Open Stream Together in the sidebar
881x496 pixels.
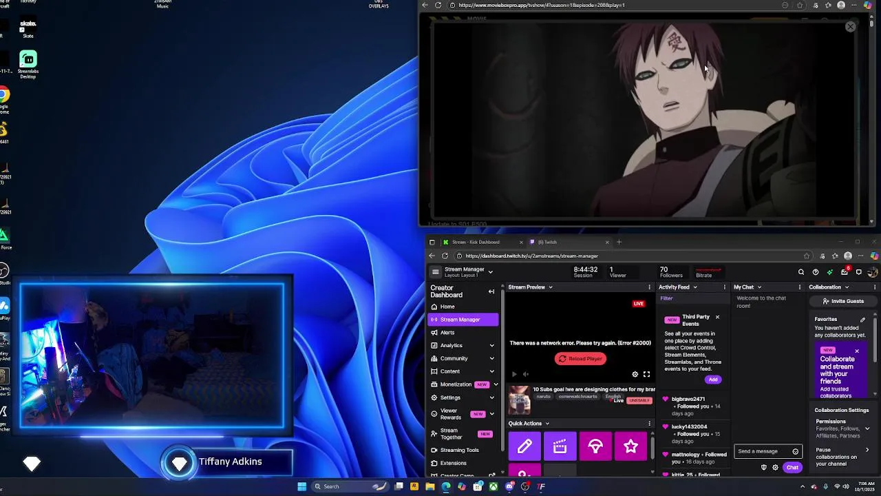(x=463, y=434)
